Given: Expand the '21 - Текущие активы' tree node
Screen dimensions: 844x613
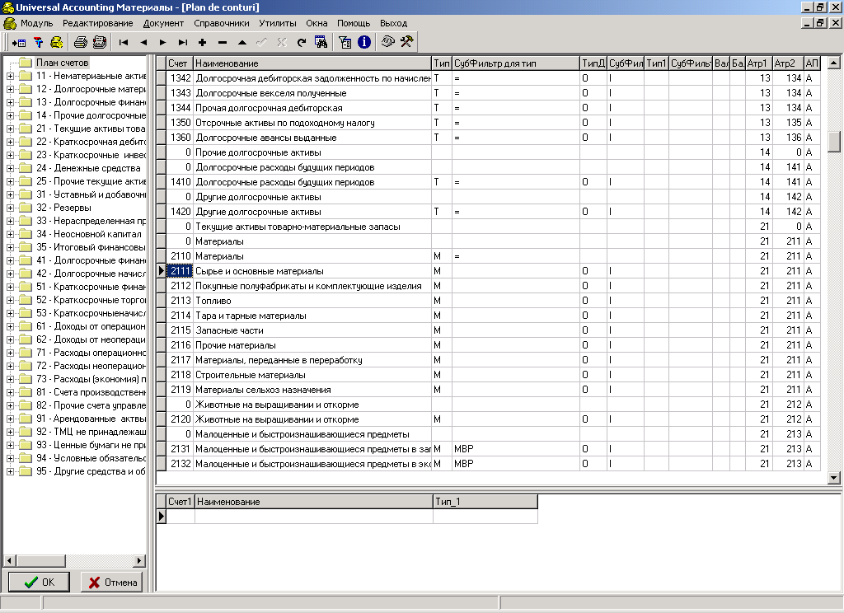Looking at the screenshot, I should point(10,129).
